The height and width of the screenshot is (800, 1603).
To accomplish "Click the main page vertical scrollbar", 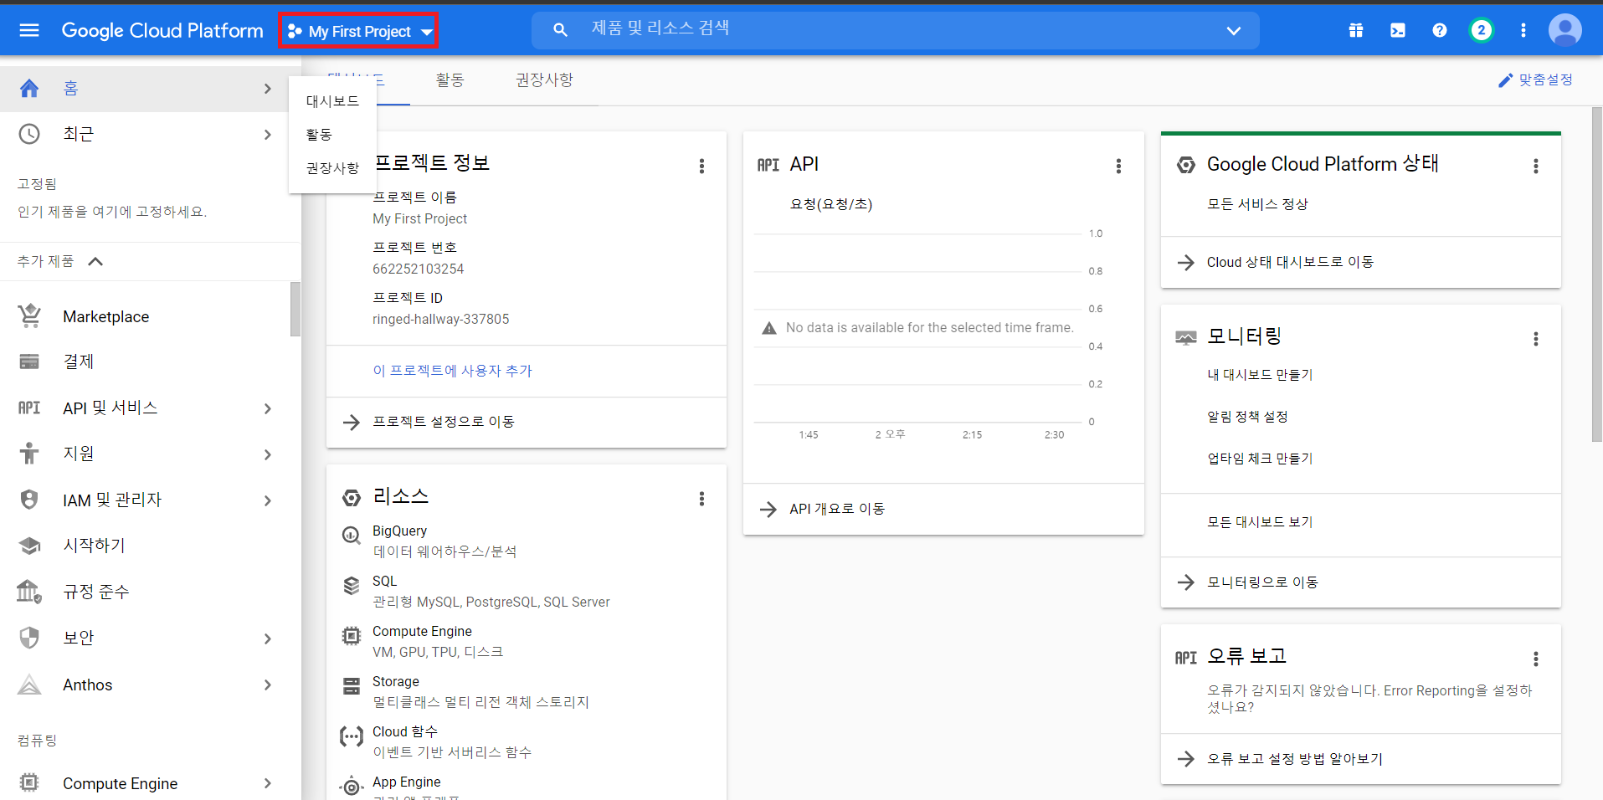I will tap(1596, 274).
